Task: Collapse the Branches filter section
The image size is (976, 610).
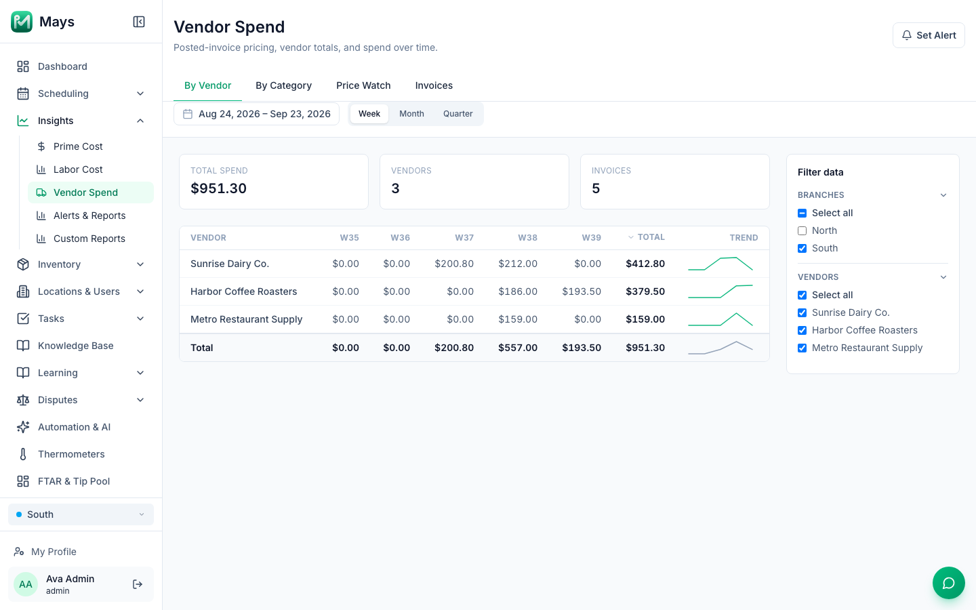Action: [943, 195]
